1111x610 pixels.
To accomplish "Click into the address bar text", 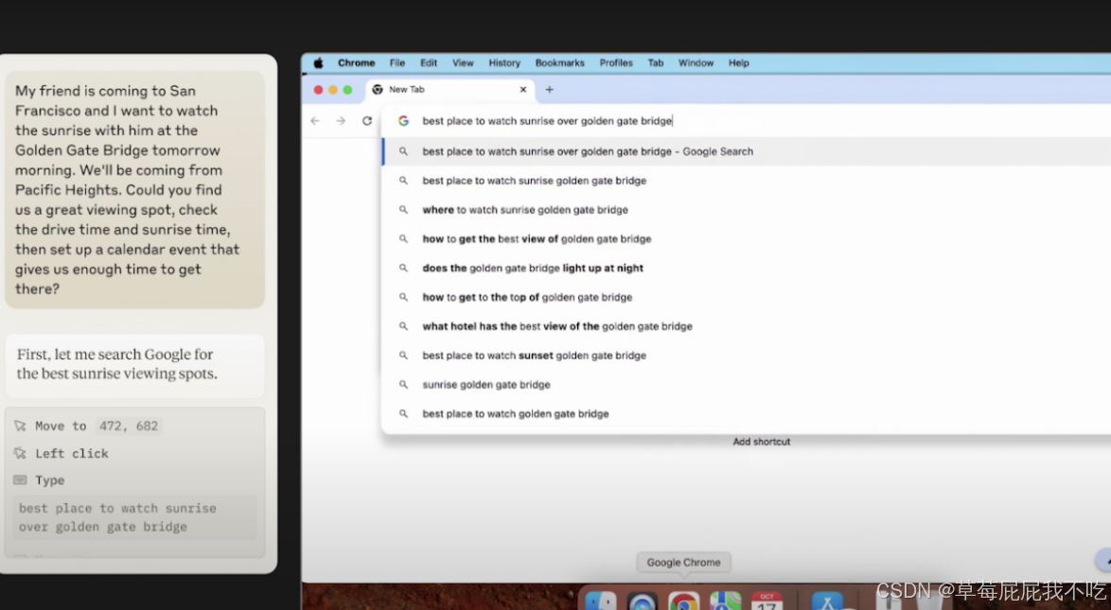I will pos(547,121).
